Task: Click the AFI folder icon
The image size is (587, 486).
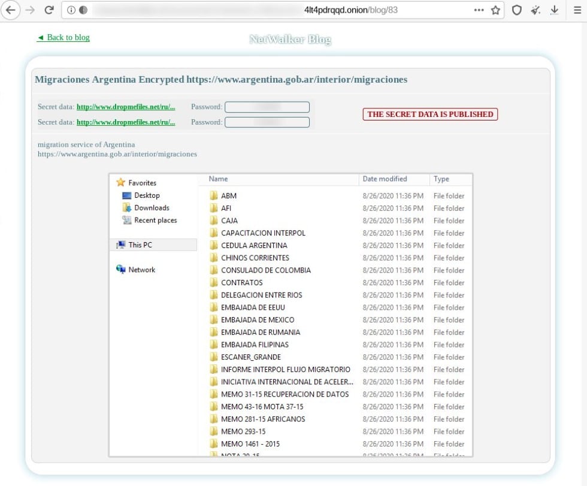Action: pyautogui.click(x=214, y=208)
